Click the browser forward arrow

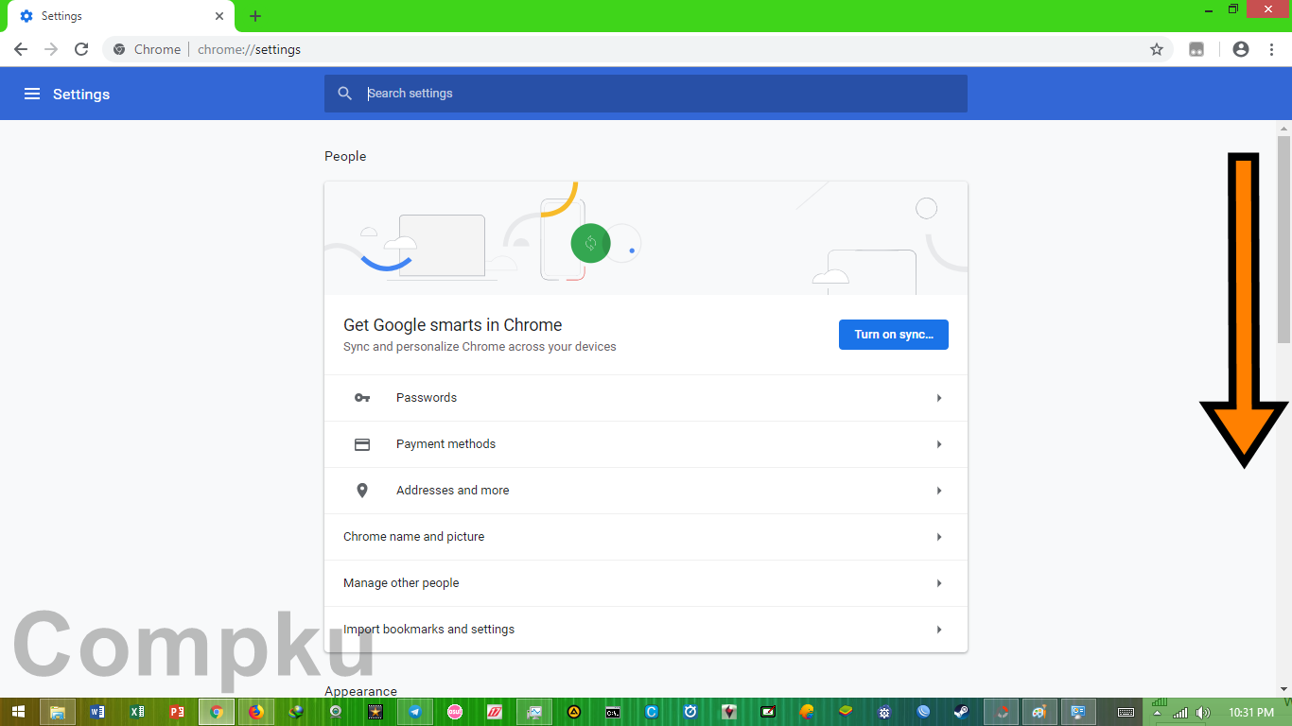point(51,49)
